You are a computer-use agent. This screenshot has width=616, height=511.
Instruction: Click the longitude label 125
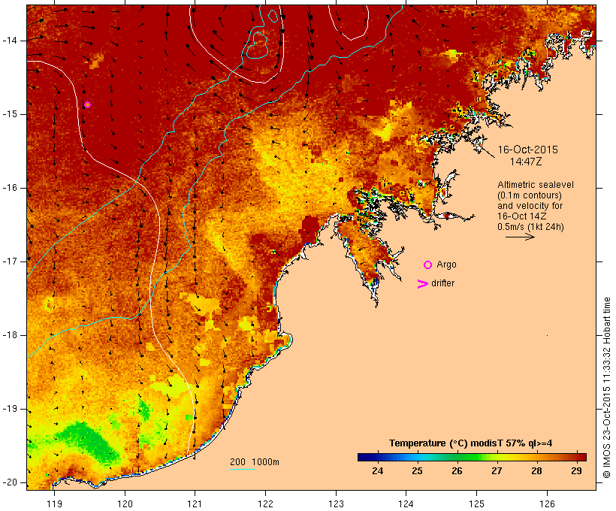pos(477,504)
